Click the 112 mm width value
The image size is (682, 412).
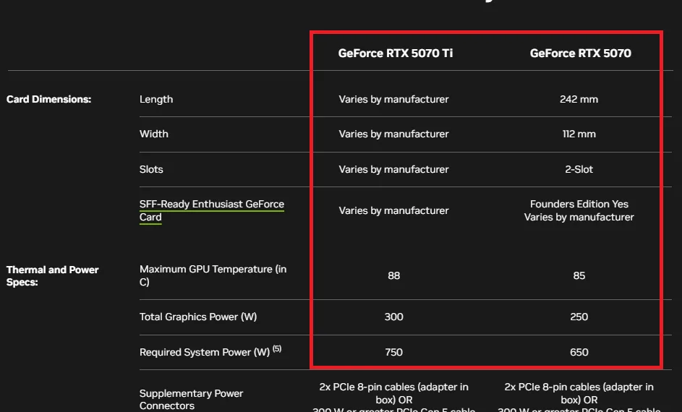579,134
